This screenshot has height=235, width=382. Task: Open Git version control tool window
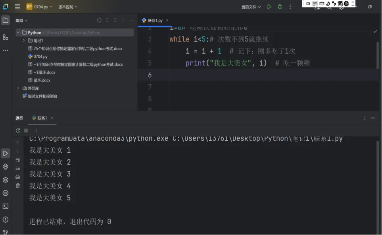(6, 232)
